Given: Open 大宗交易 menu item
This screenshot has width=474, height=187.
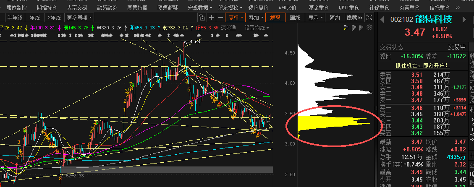Looking at the screenshot, I should [x=77, y=8].
